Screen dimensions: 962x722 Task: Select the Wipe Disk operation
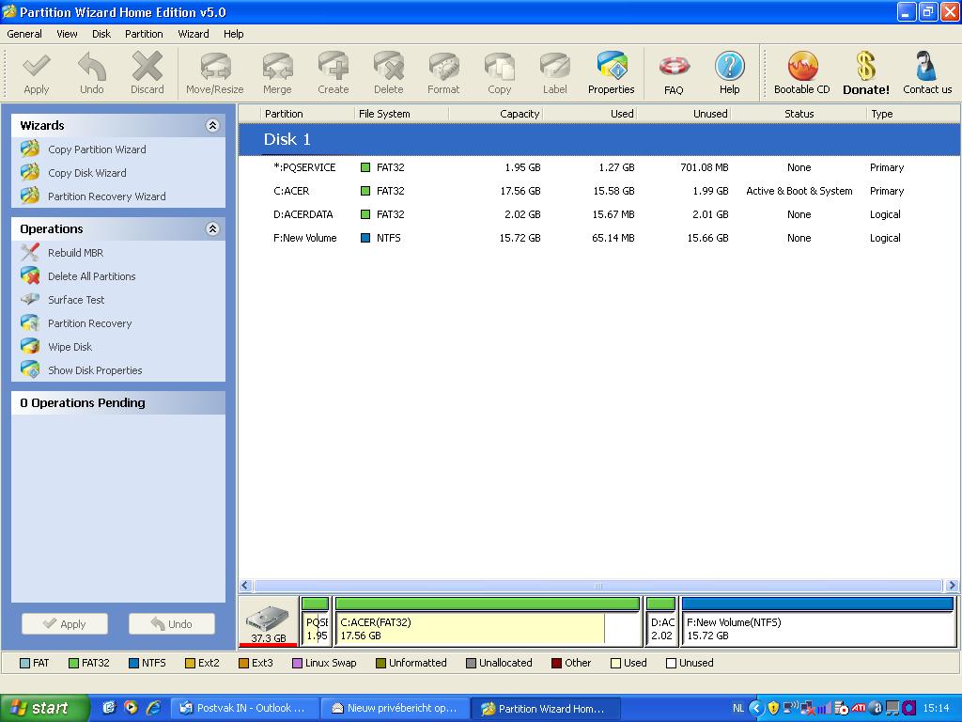(x=70, y=347)
